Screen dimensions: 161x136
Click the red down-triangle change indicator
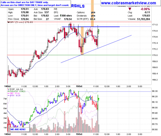tap(130, 9)
